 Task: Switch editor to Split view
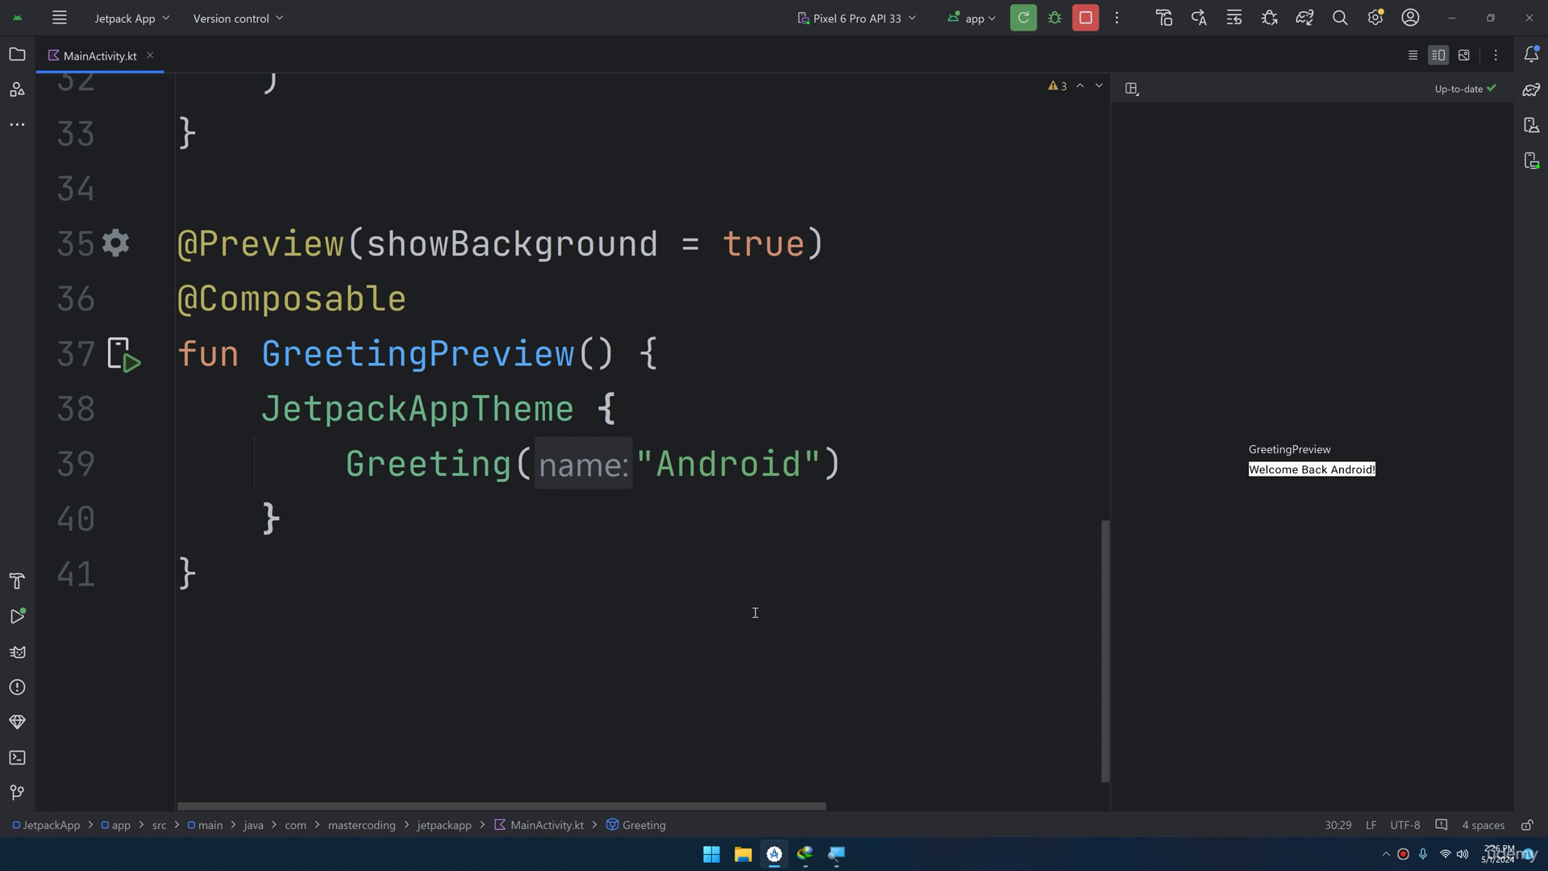(x=1438, y=55)
